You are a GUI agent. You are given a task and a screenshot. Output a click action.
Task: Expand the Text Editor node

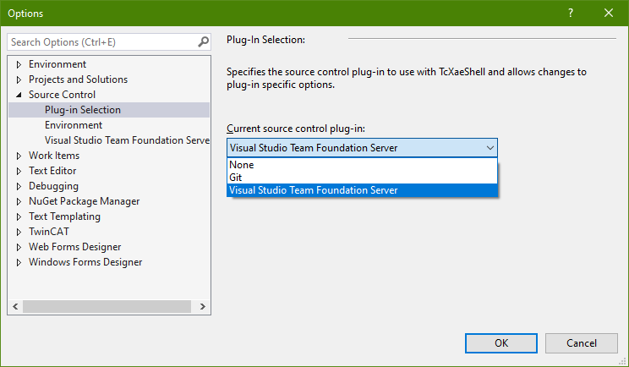pyautogui.click(x=19, y=171)
